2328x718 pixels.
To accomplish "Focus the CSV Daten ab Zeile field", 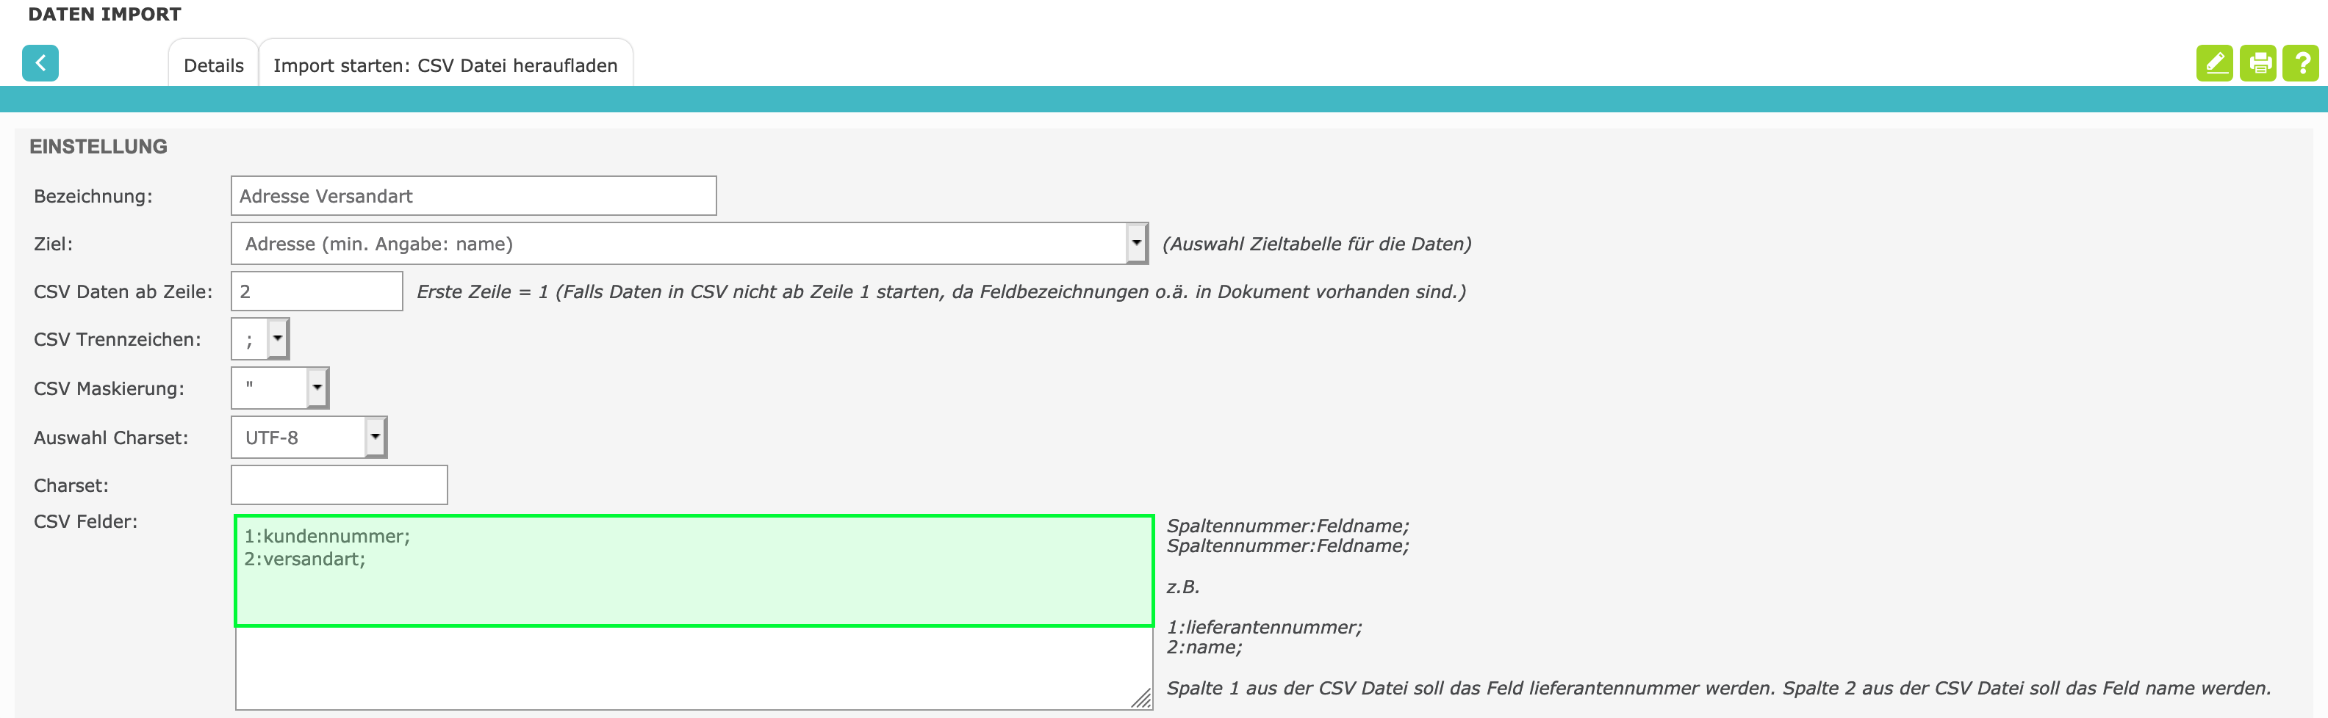I will tap(316, 291).
